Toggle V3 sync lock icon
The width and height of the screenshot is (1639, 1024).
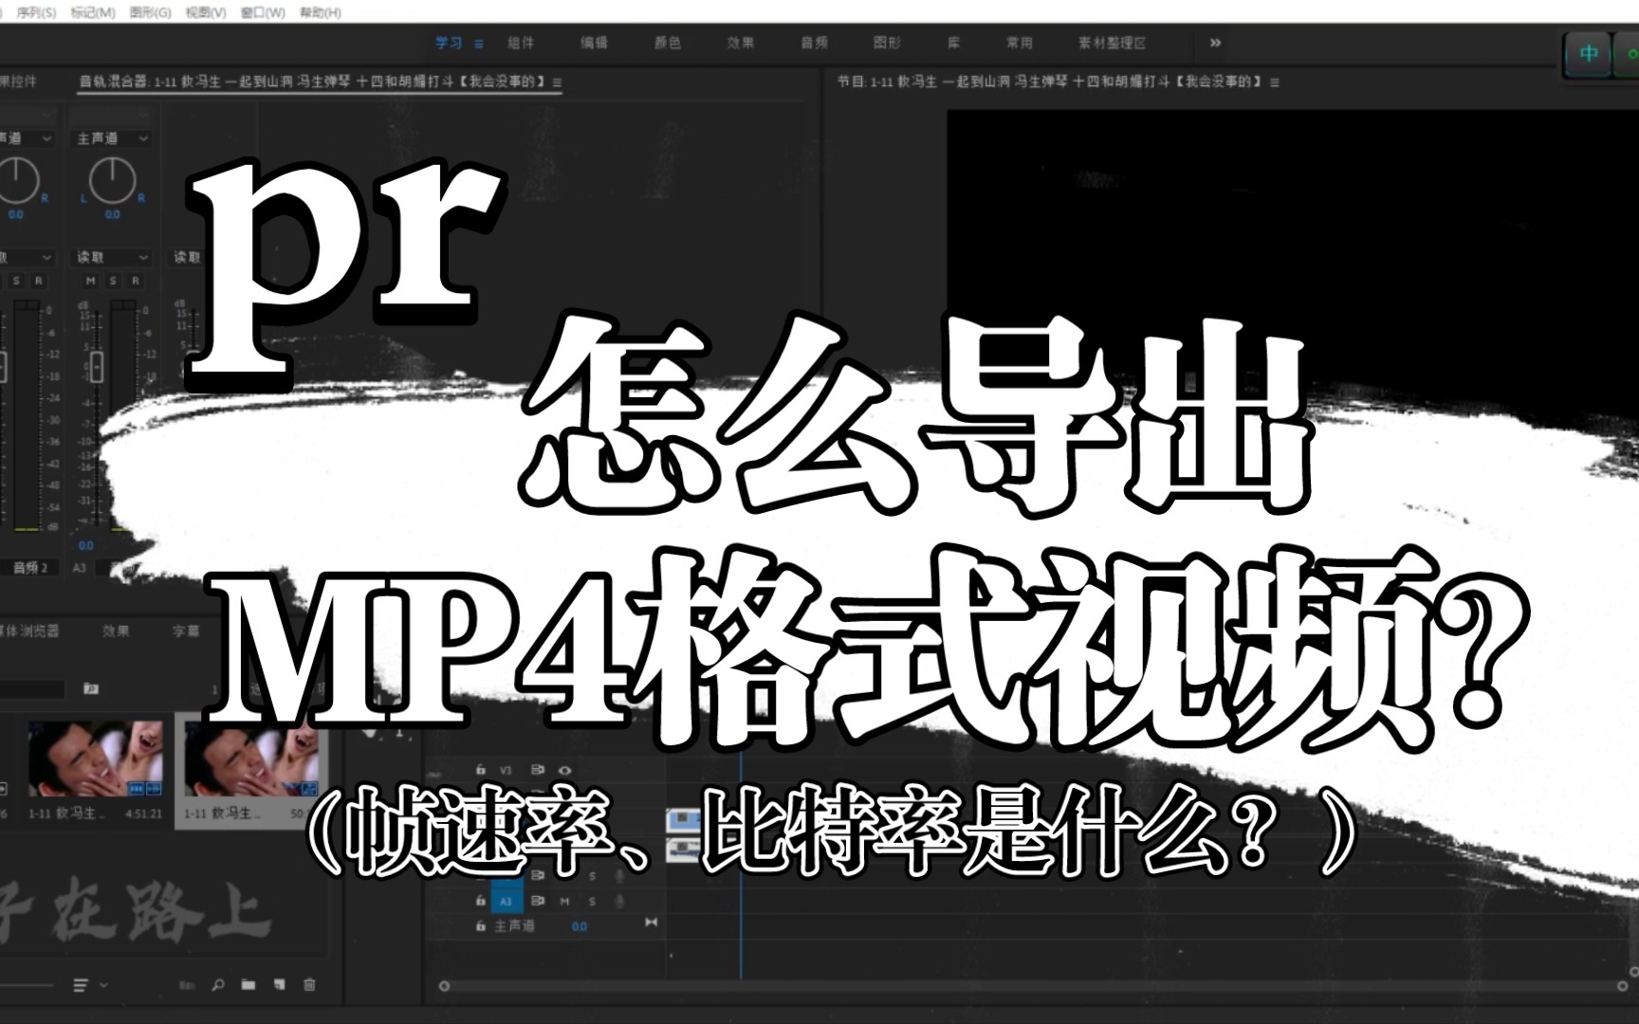538,770
